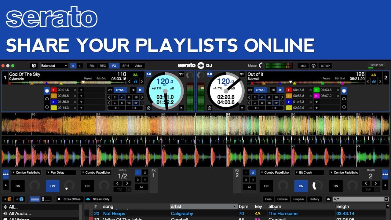Assign FX 1 to deck 2
Viewport: 391px width, 220px height.
point(145,173)
